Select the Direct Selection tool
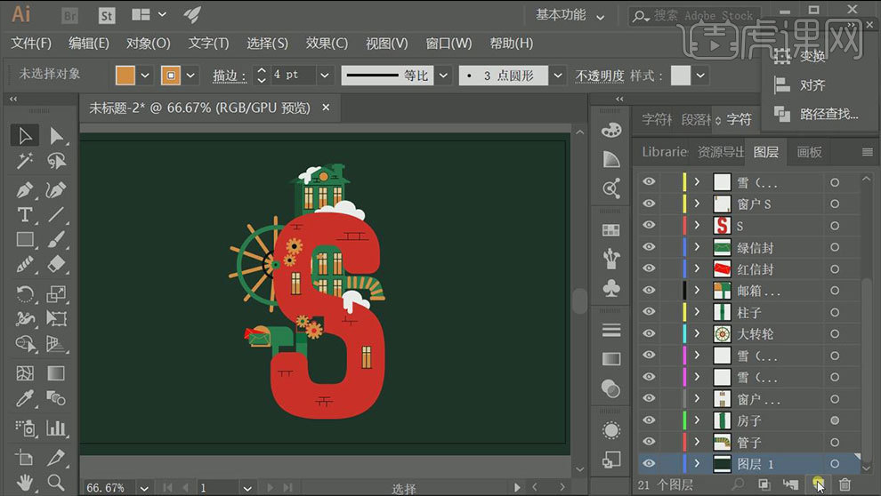 [57, 135]
